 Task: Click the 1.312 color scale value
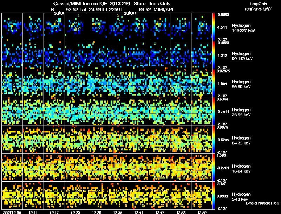tap(223, 56)
